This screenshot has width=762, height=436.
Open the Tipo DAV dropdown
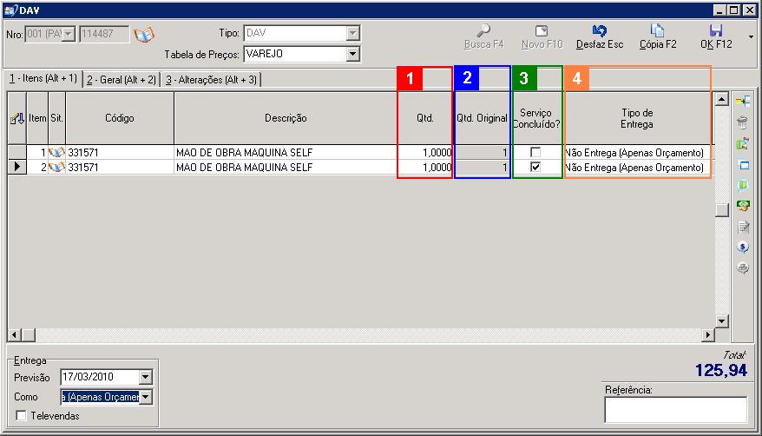pos(353,33)
